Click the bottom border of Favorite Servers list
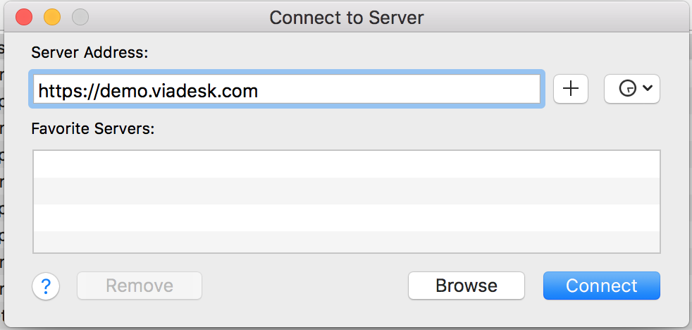The height and width of the screenshot is (330, 692). [347, 252]
